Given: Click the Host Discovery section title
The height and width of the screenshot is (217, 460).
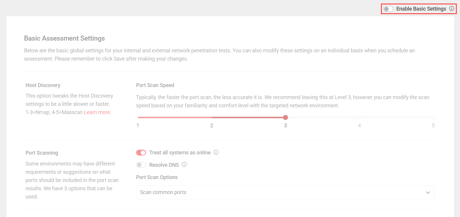Looking at the screenshot, I should [x=43, y=85].
